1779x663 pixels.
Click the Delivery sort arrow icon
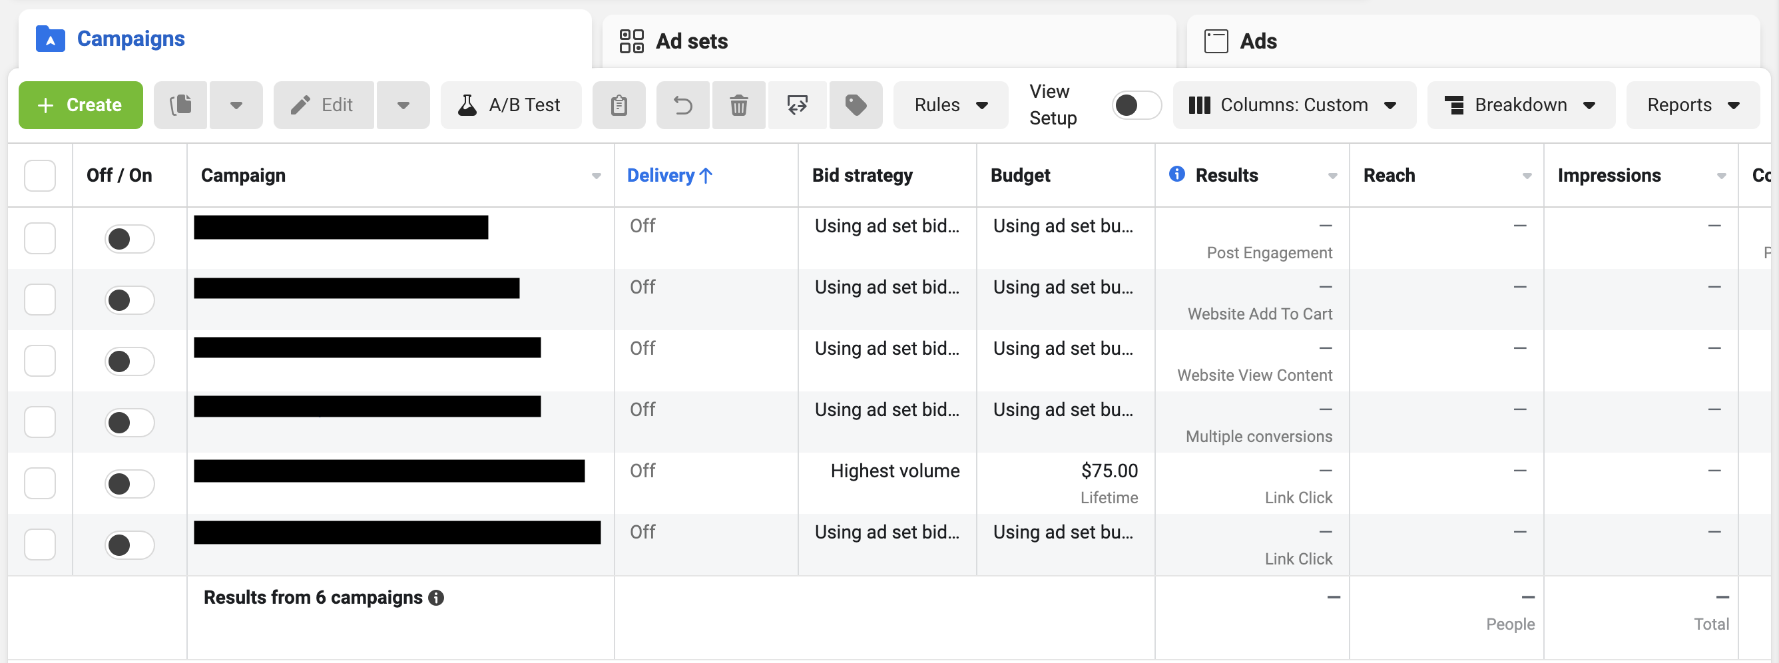click(706, 176)
